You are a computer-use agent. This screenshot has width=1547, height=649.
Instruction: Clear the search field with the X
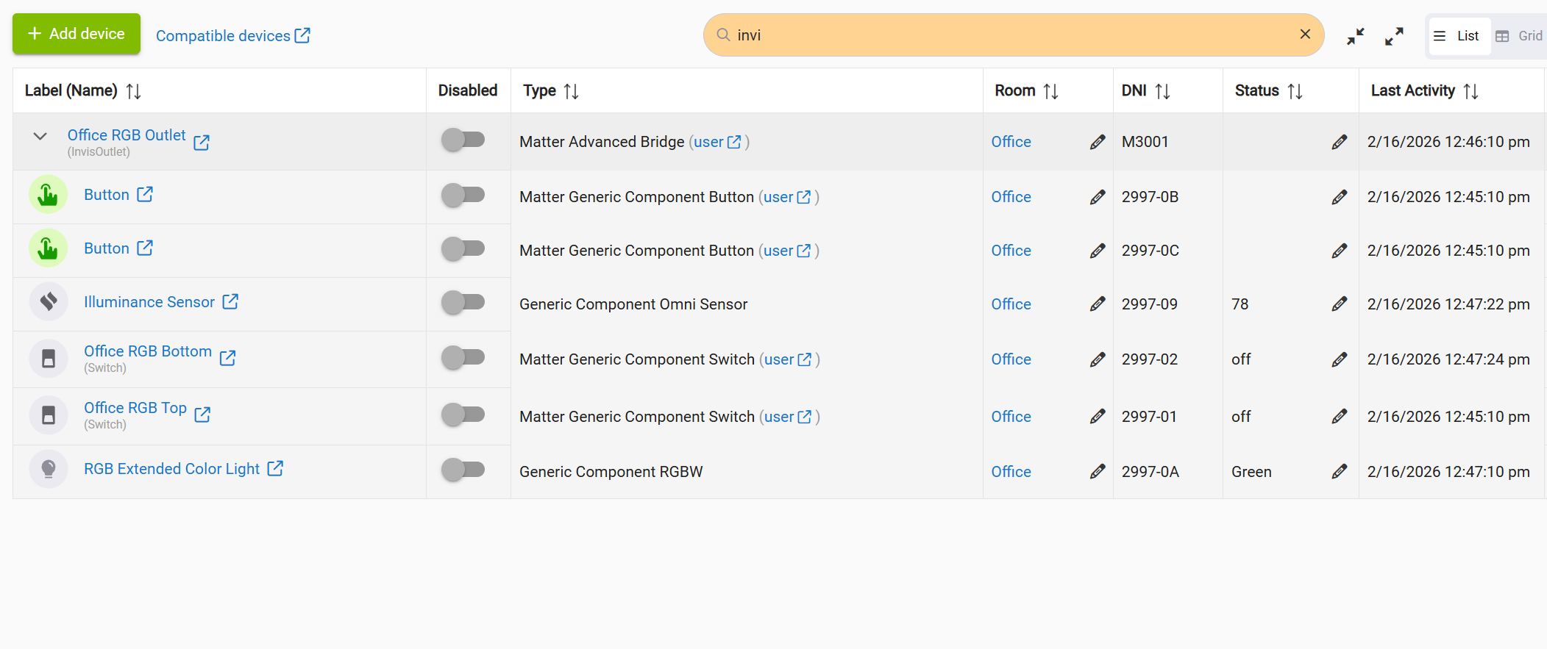pyautogui.click(x=1305, y=35)
